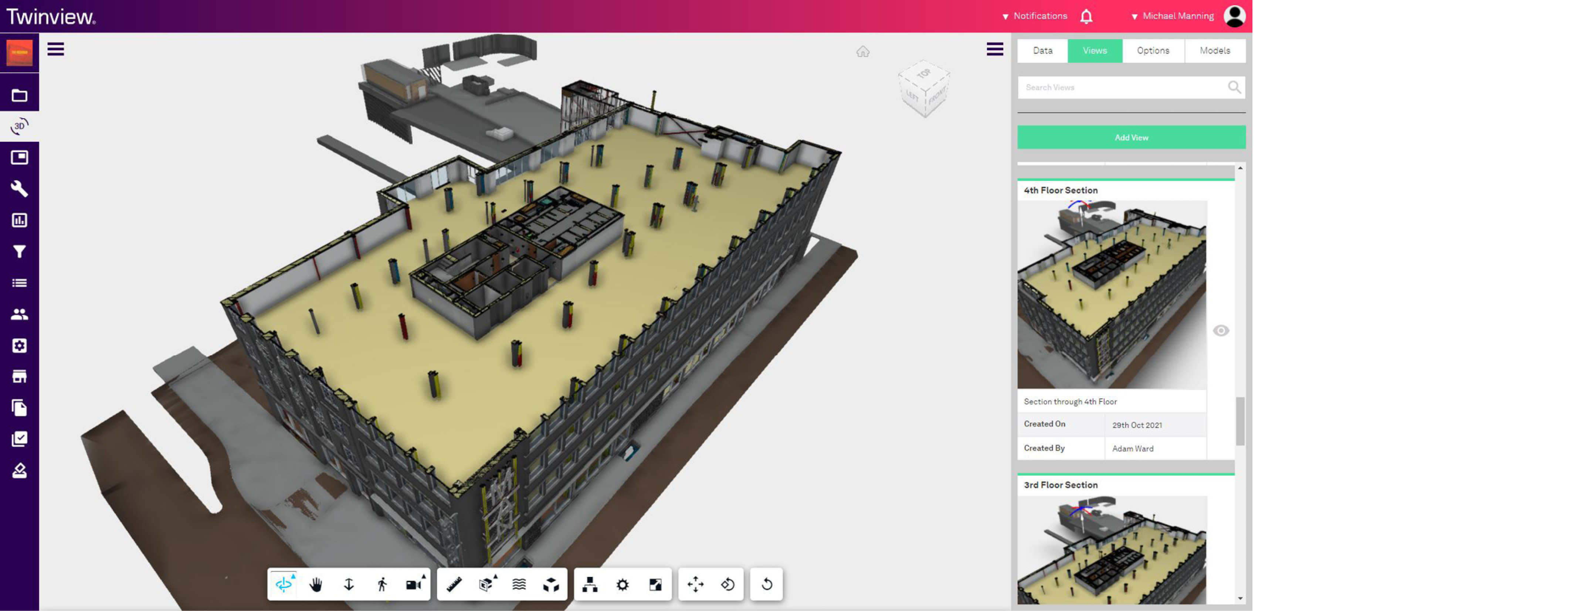Click the 4th Floor Section title
The width and height of the screenshot is (1577, 611).
pos(1060,190)
